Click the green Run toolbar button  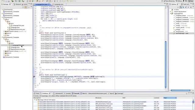coord(19,1)
